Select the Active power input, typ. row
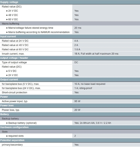Image resolution: width=140 pixels, height=147 pixels. pyautogui.click(x=70, y=101)
